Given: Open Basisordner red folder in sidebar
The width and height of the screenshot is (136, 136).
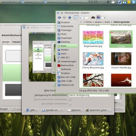Looking at the screenshot, I should 67,65.
